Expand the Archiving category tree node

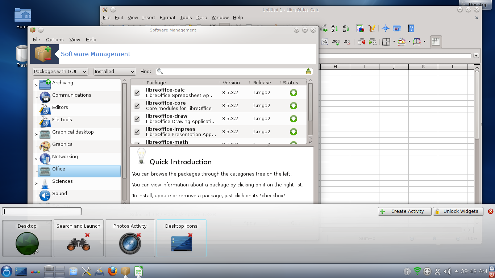click(36, 85)
